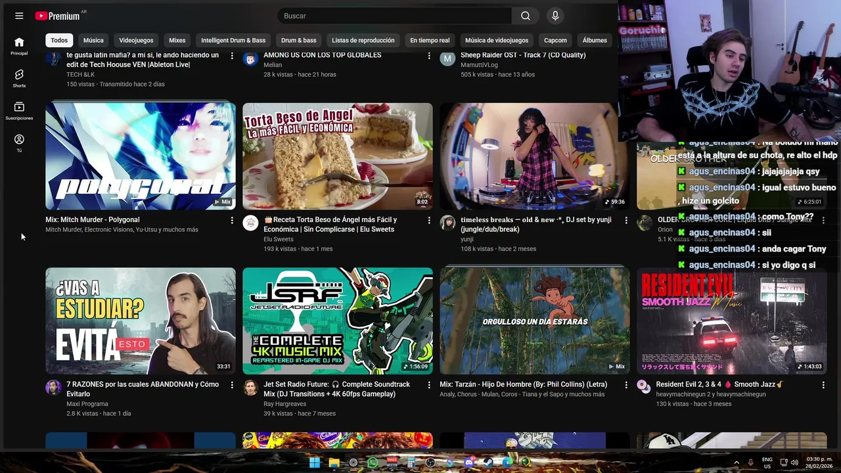841x473 pixels.
Task: Show hidden system tray icons
Action: (x=736, y=462)
